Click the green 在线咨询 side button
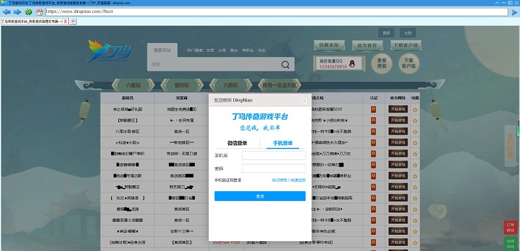520x251 pixels. point(510,243)
